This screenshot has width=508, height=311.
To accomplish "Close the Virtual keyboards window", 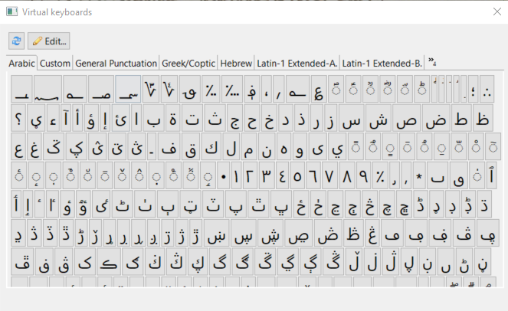I will click(x=497, y=11).
